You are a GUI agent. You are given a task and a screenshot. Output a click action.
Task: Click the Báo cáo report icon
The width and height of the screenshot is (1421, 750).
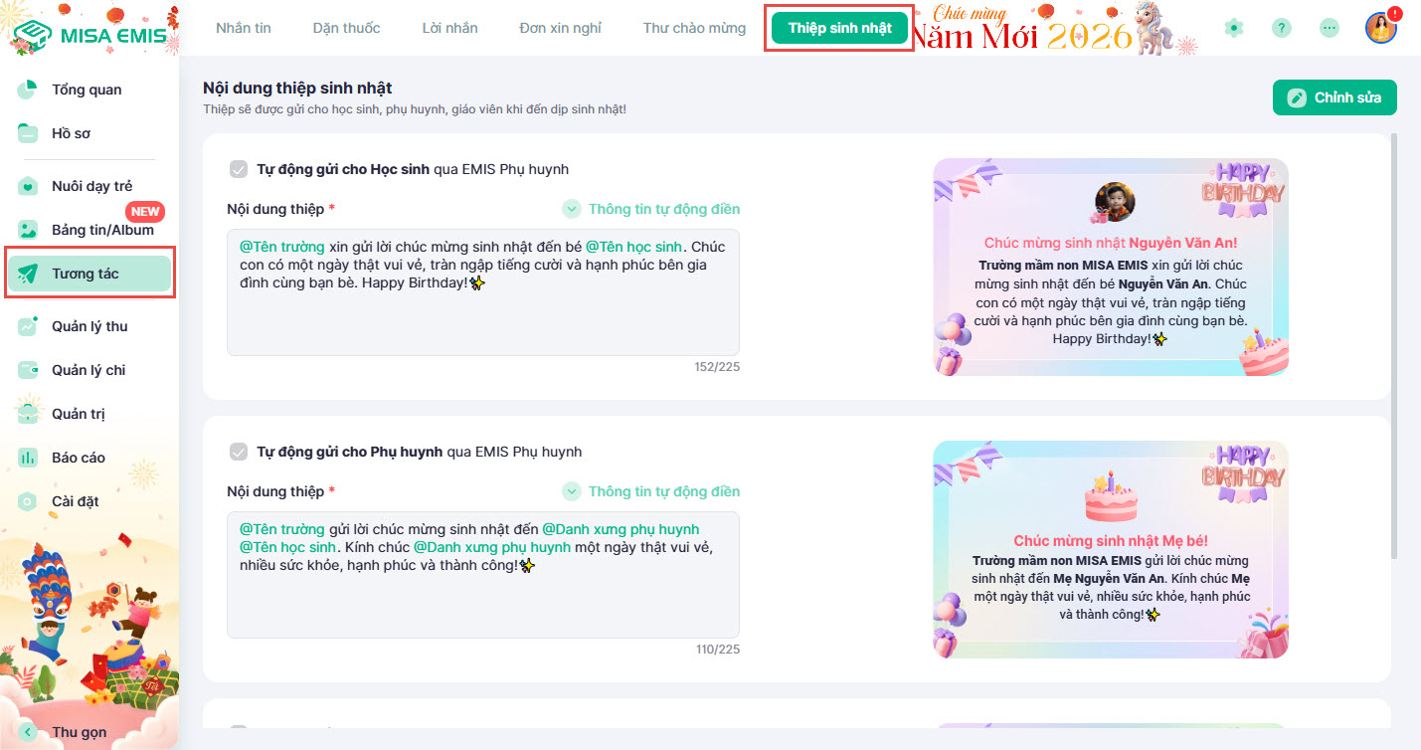[28, 458]
